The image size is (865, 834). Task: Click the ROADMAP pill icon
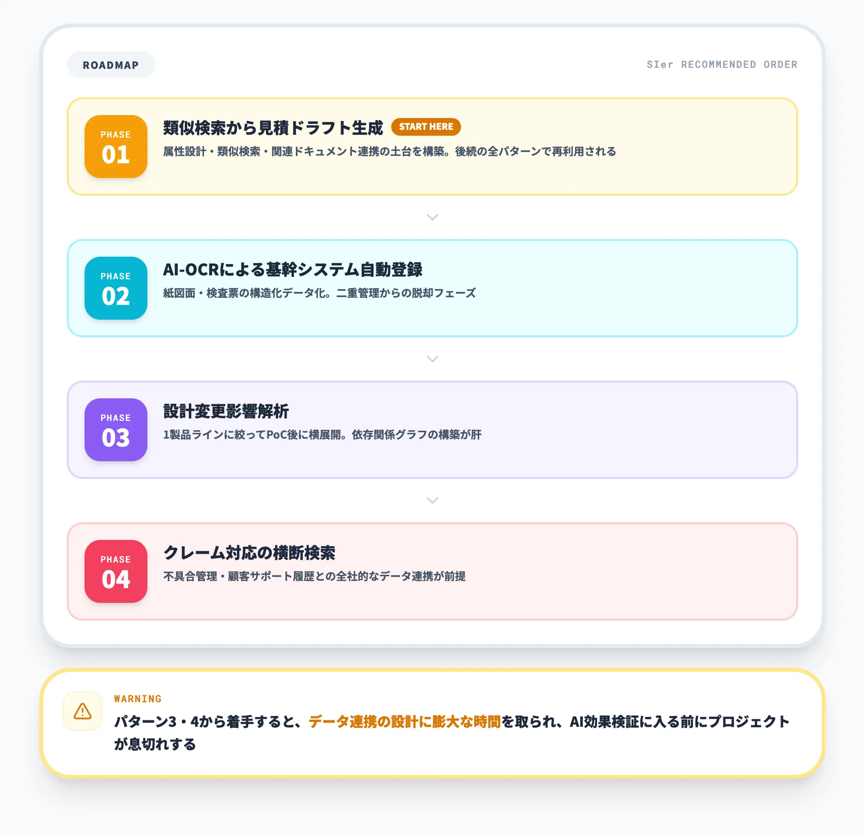point(111,64)
